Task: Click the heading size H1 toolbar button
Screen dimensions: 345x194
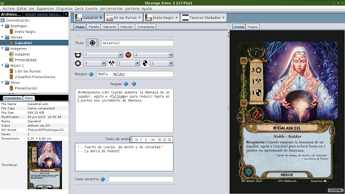Action: point(153,140)
